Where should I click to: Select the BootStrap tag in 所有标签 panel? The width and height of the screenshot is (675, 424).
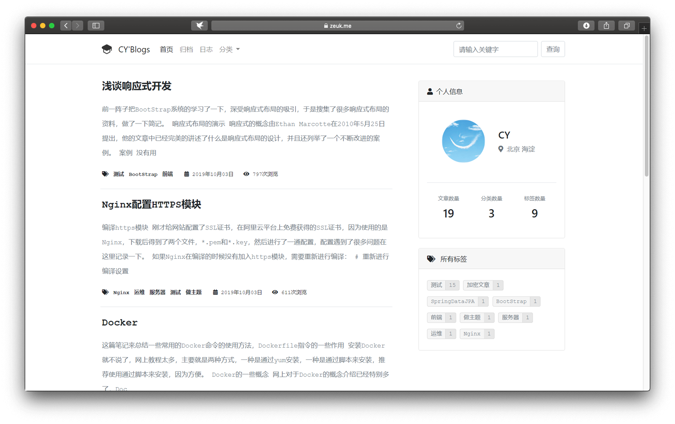[516, 301]
